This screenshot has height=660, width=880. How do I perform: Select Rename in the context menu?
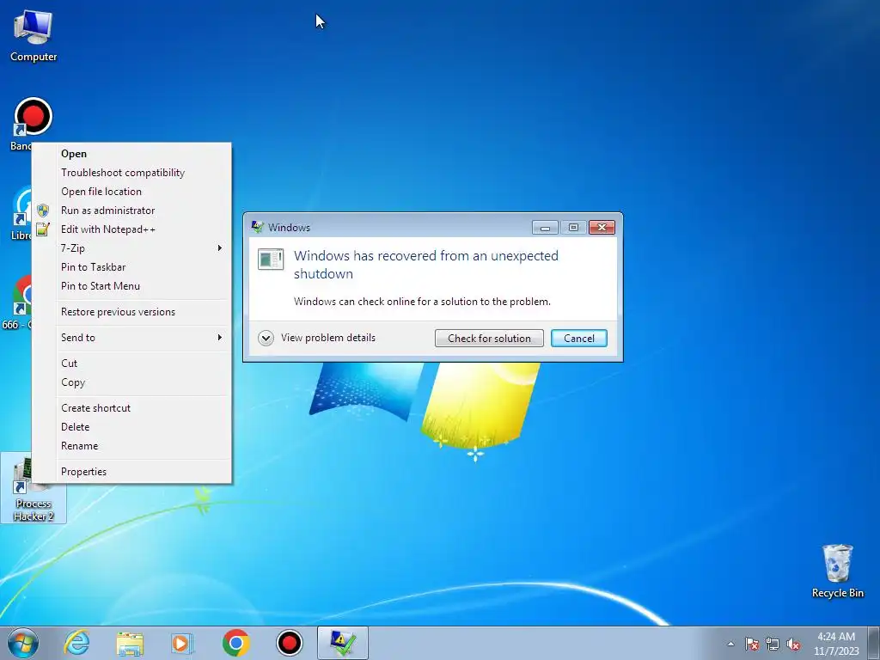click(x=131, y=446)
